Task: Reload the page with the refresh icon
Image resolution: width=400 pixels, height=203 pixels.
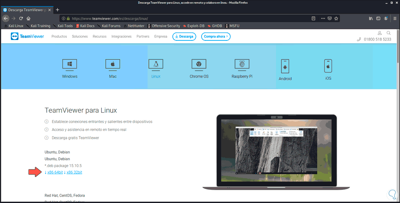Action: [x=21, y=18]
